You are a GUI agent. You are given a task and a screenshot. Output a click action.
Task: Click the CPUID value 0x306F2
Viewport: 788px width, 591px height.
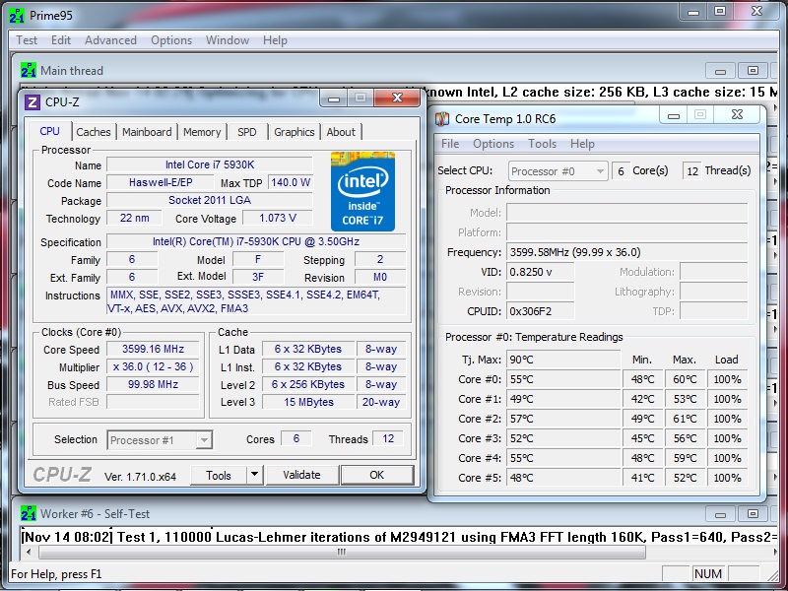pyautogui.click(x=540, y=311)
